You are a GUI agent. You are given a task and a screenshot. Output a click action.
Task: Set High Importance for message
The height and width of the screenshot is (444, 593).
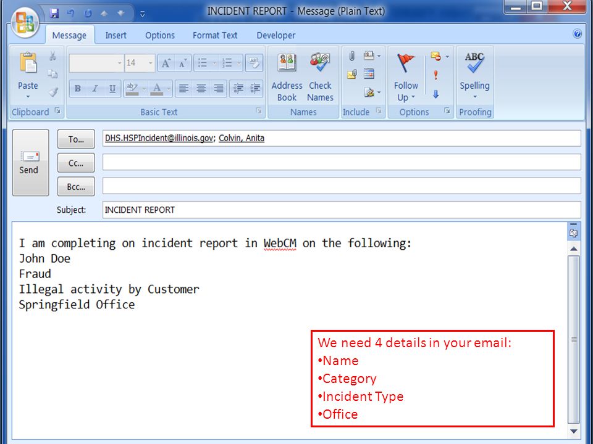pyautogui.click(x=435, y=75)
